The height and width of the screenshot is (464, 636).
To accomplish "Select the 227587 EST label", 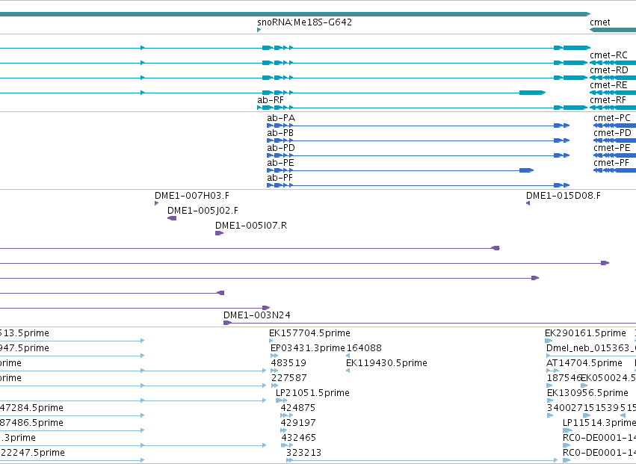I will tap(288, 378).
